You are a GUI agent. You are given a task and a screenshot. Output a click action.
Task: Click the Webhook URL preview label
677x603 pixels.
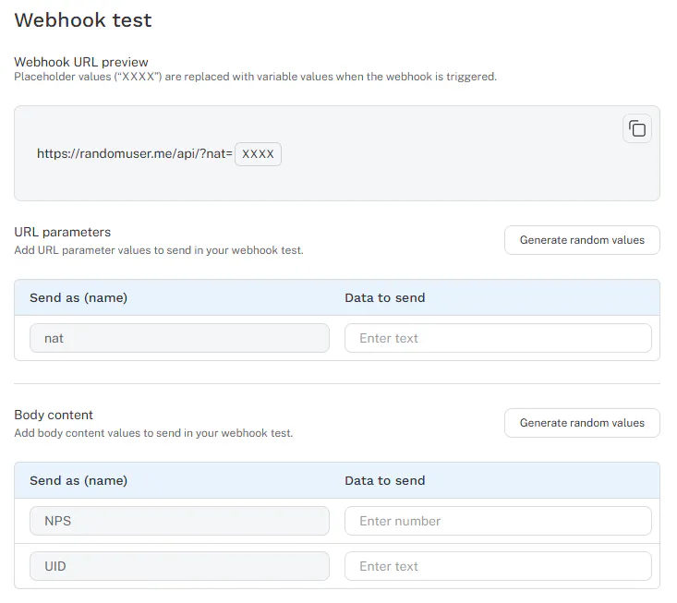[81, 62]
